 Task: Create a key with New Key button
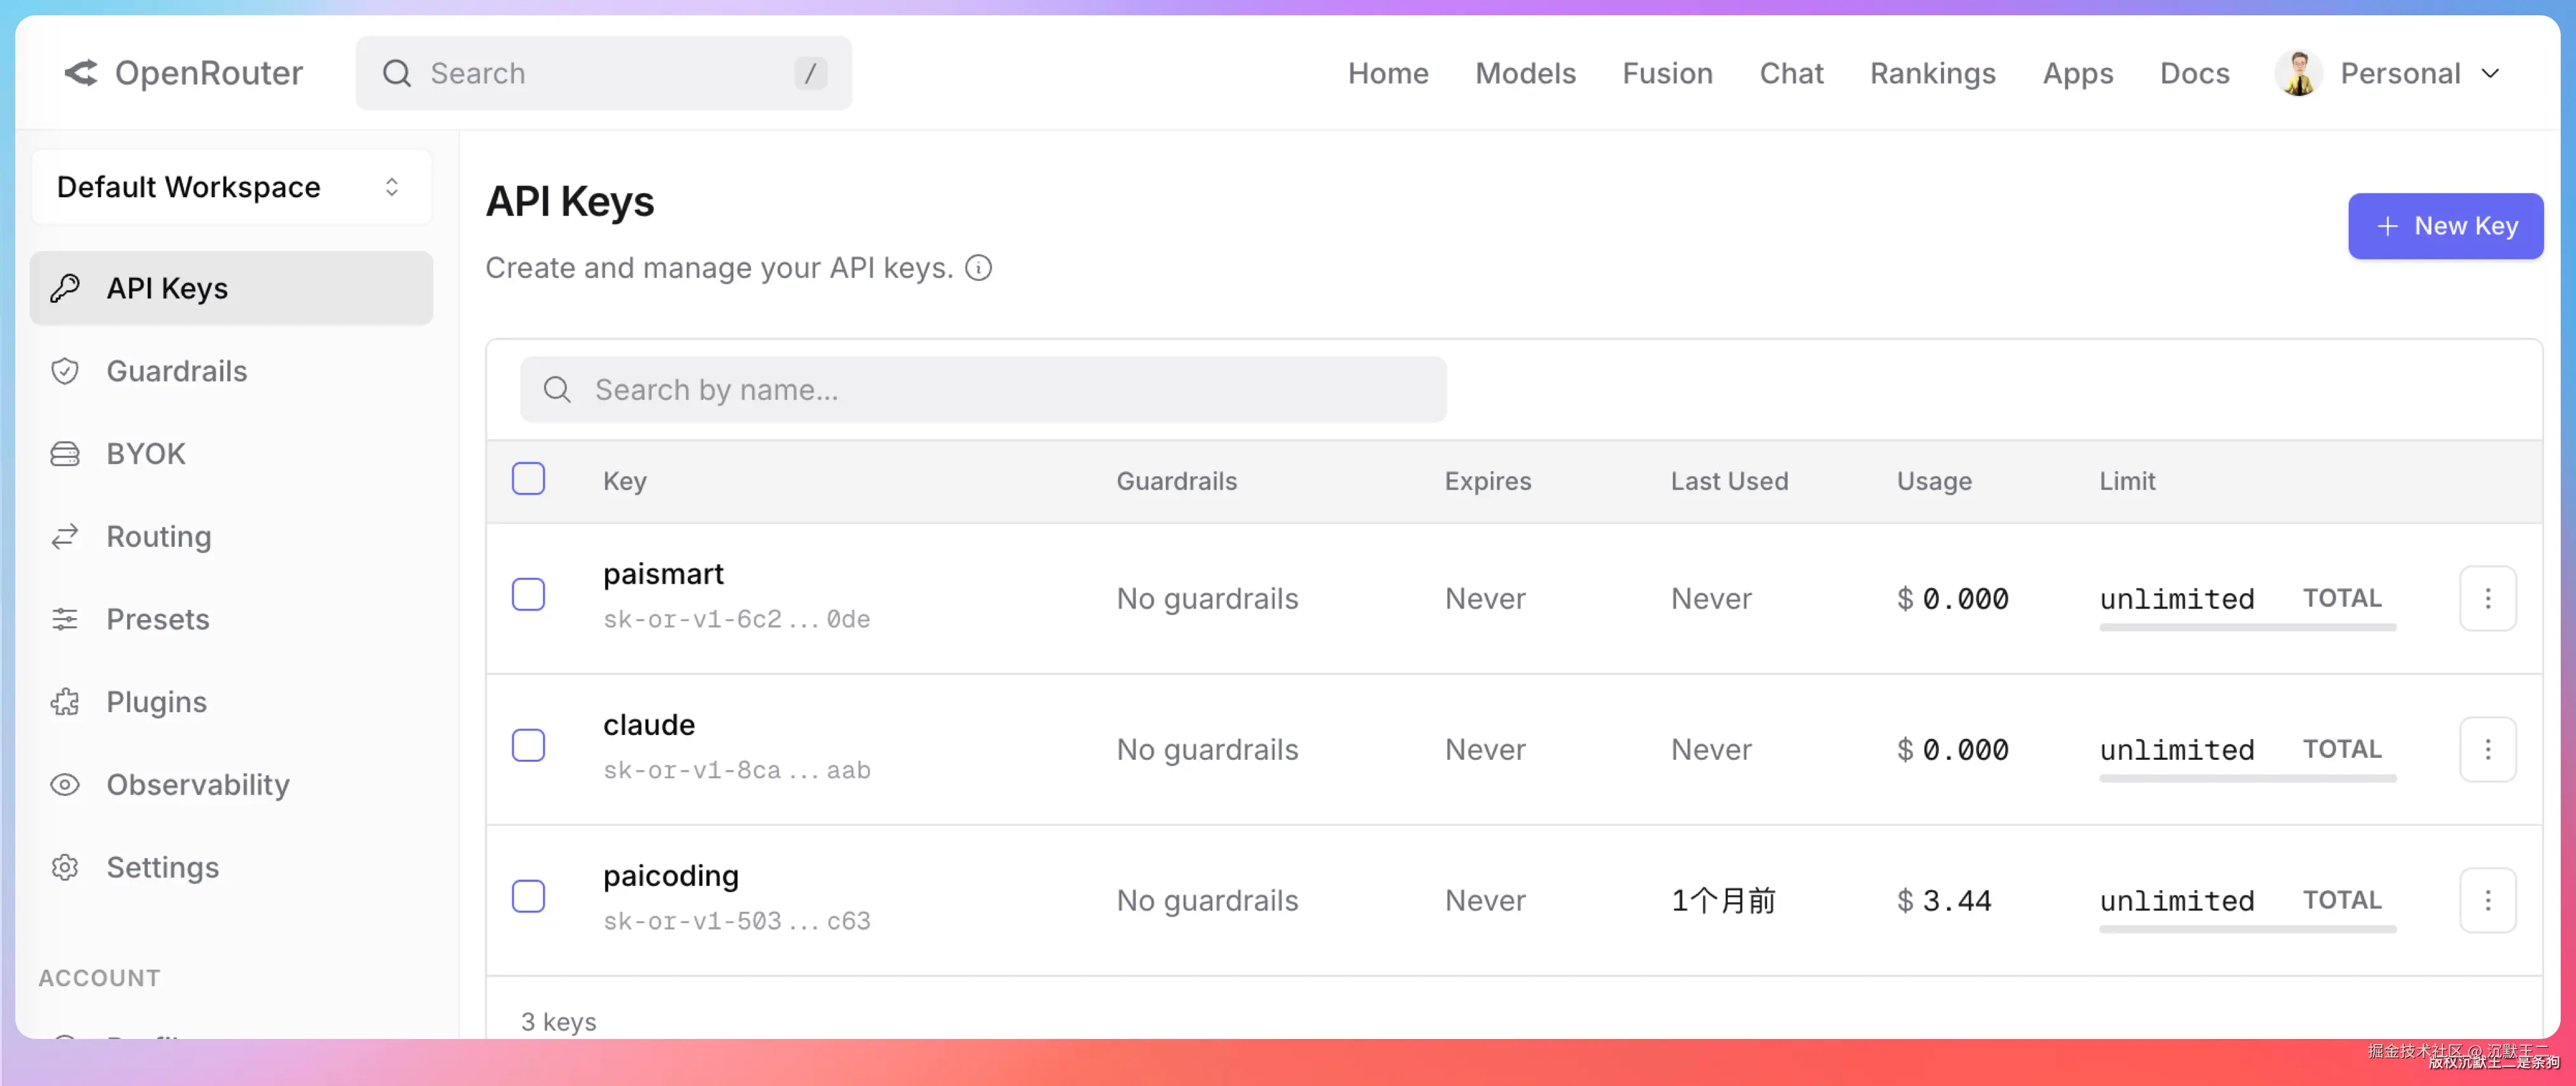tap(2446, 226)
